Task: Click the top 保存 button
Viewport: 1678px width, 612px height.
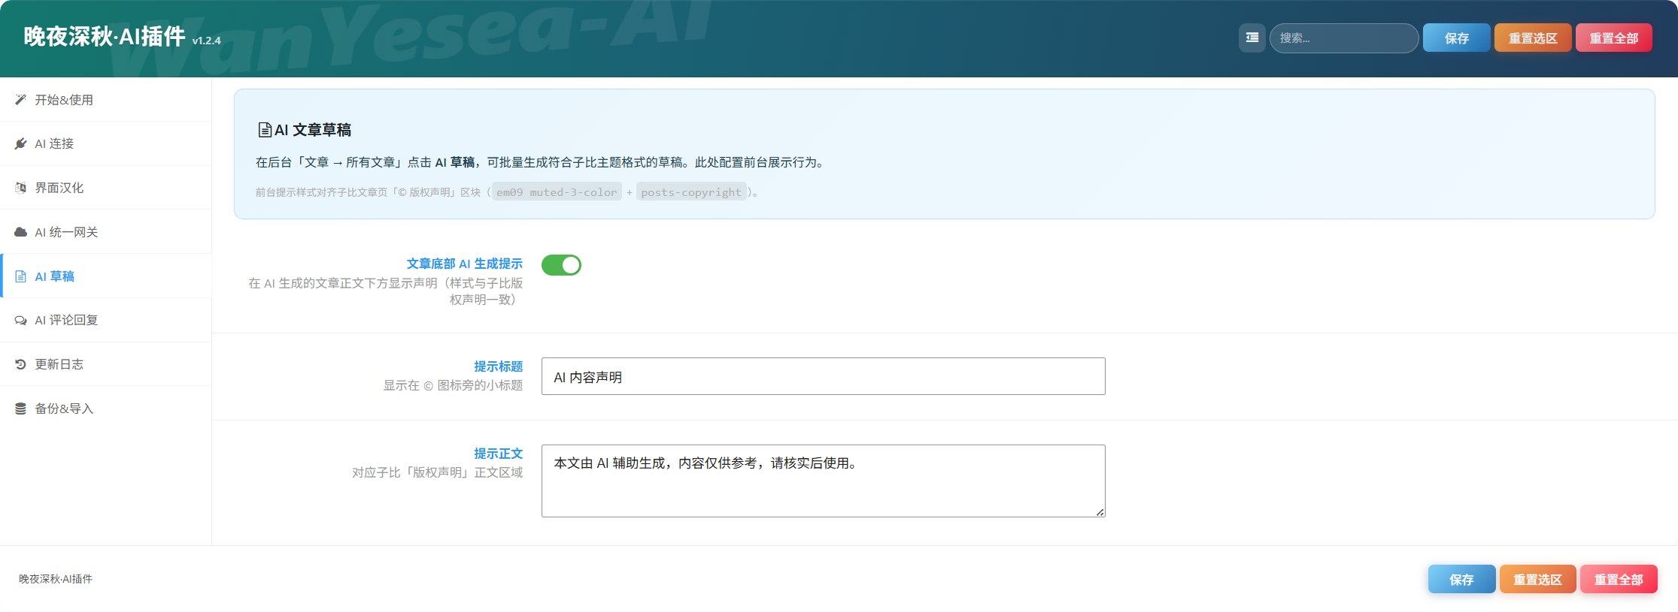Action: pos(1456,38)
